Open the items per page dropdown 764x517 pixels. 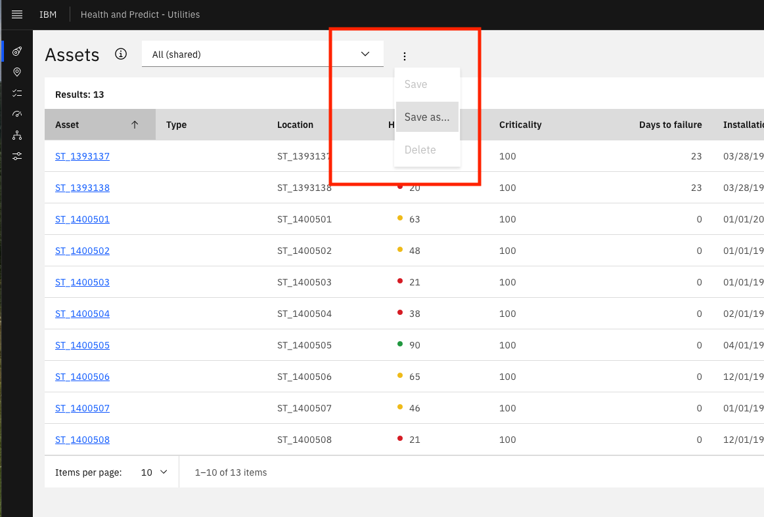(154, 472)
